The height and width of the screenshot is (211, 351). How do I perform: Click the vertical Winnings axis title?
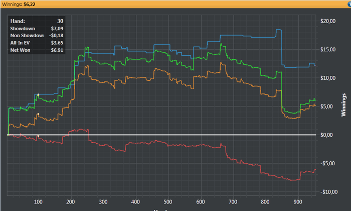(343, 105)
